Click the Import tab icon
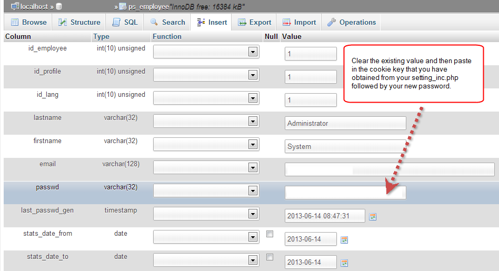This screenshot has width=499, height=271. (286, 22)
